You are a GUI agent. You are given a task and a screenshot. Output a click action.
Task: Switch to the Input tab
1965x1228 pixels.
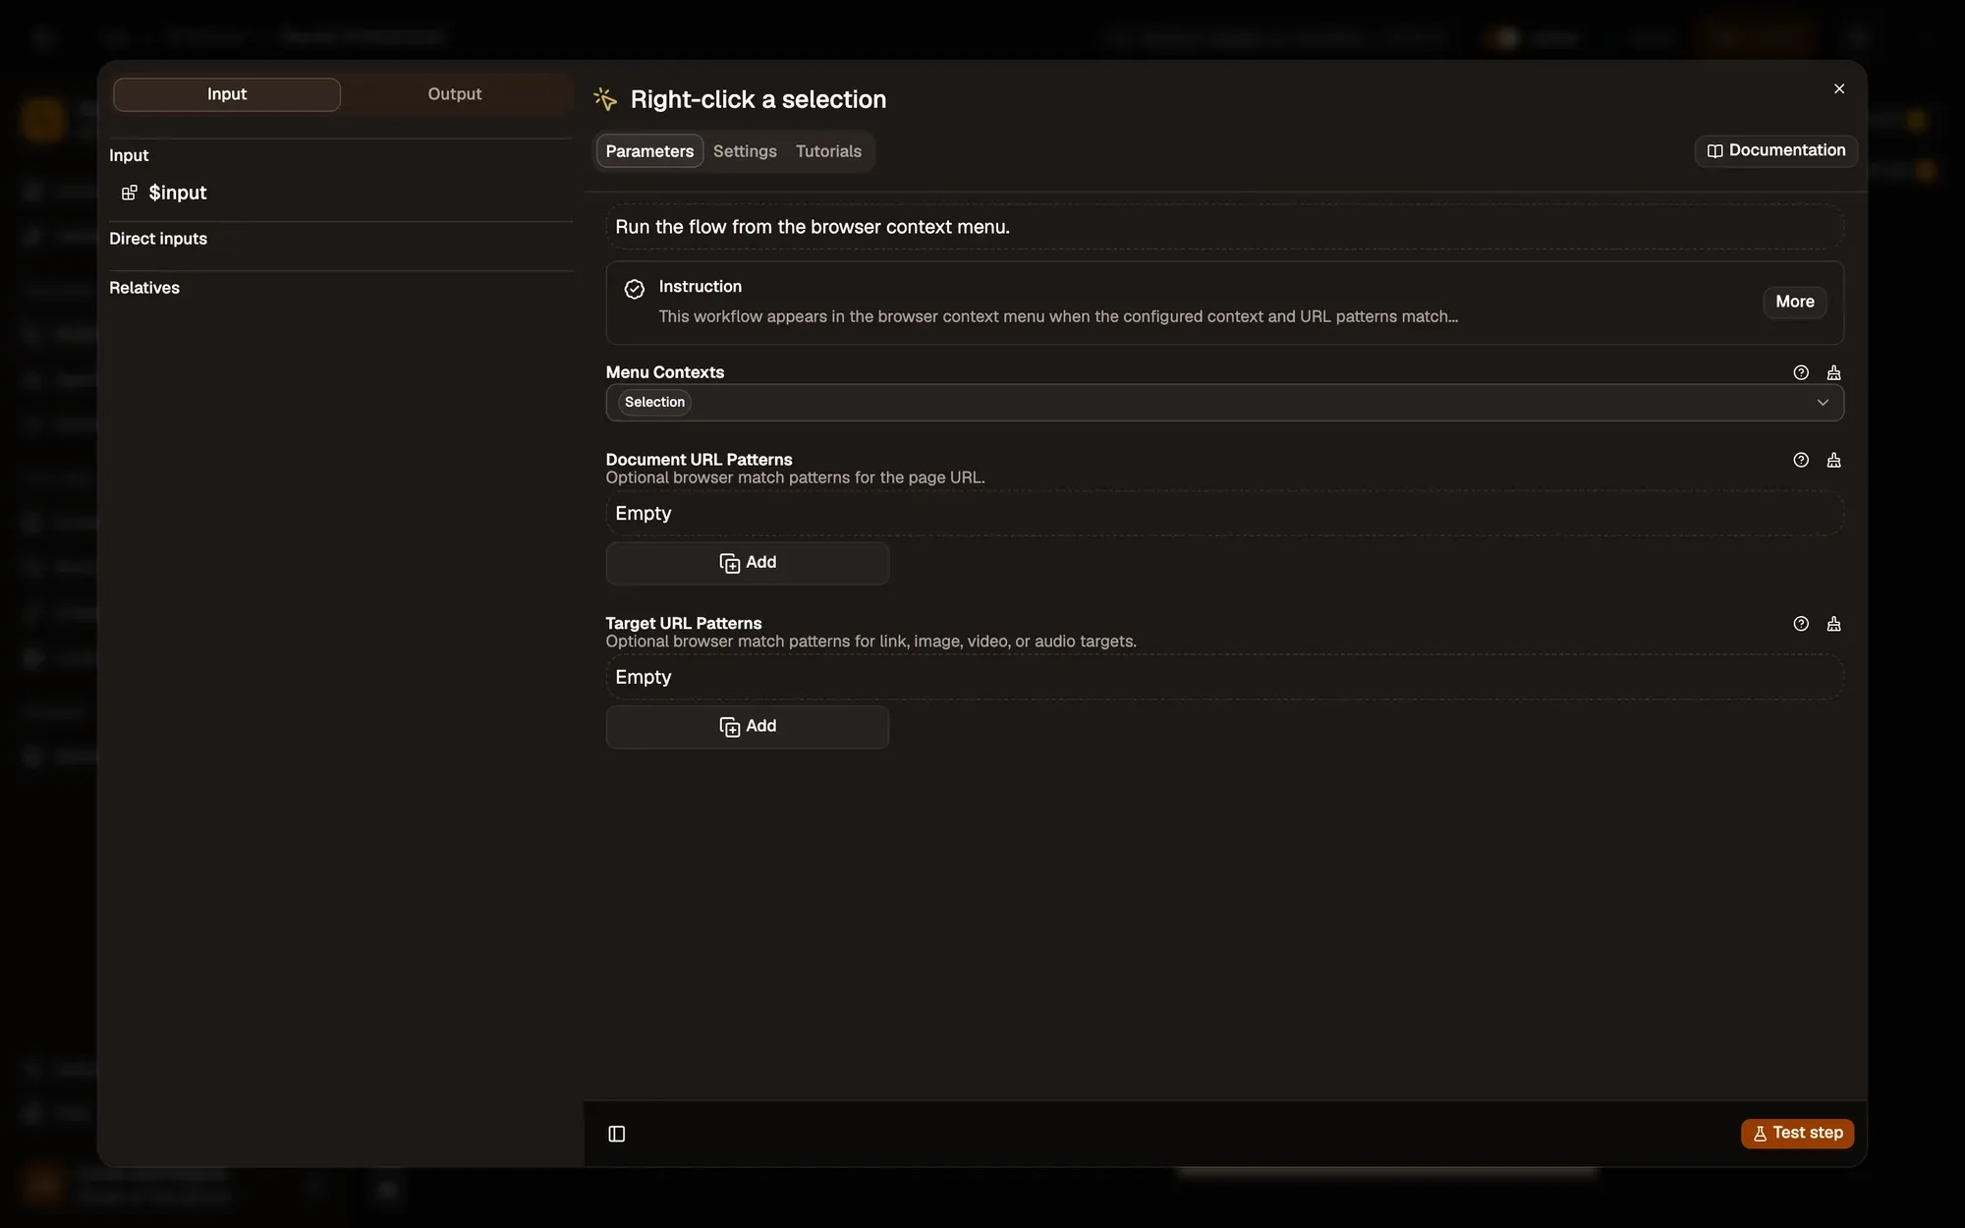pyautogui.click(x=227, y=94)
